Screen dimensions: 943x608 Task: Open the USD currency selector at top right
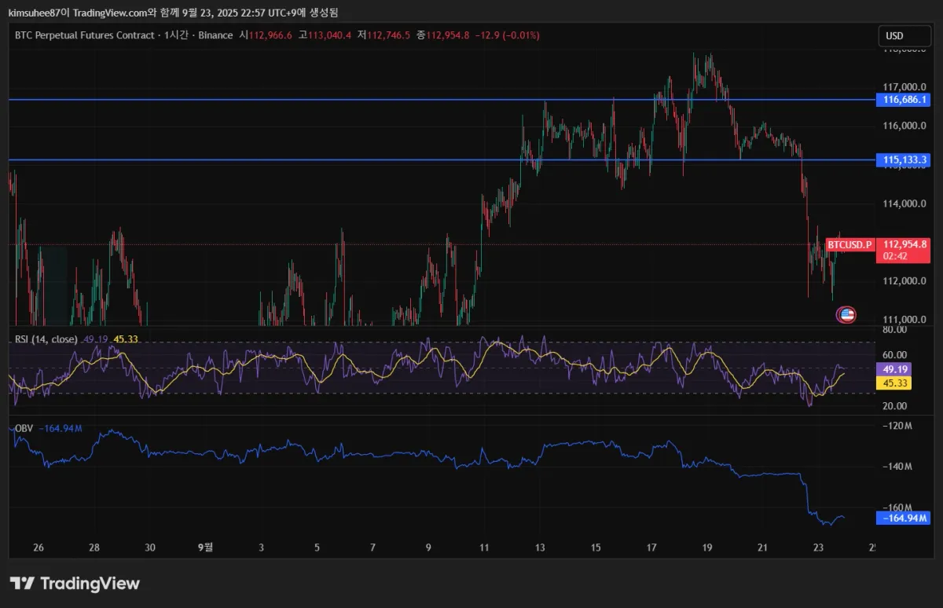click(904, 35)
